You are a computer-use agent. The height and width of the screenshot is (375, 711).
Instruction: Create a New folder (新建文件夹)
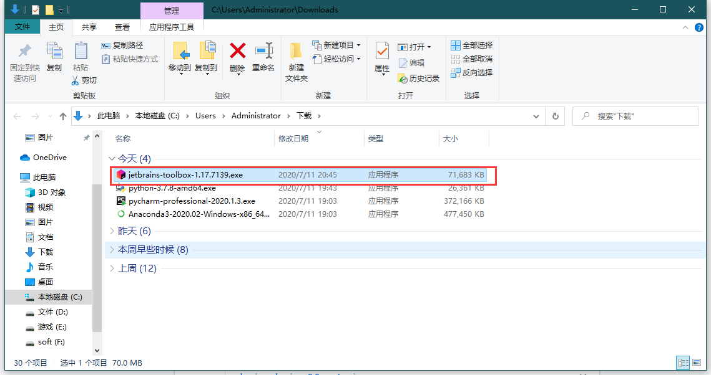[297, 62]
